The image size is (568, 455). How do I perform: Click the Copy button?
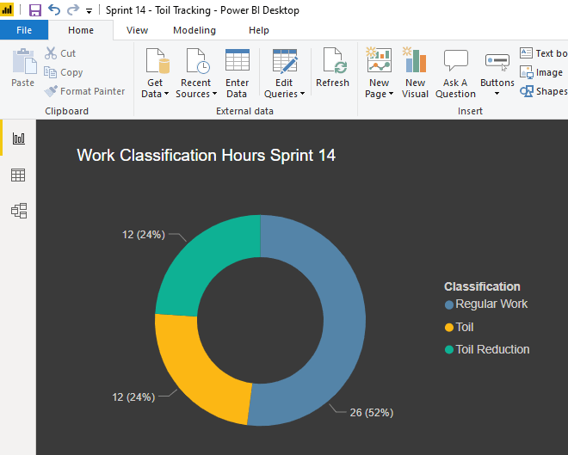[x=65, y=72]
